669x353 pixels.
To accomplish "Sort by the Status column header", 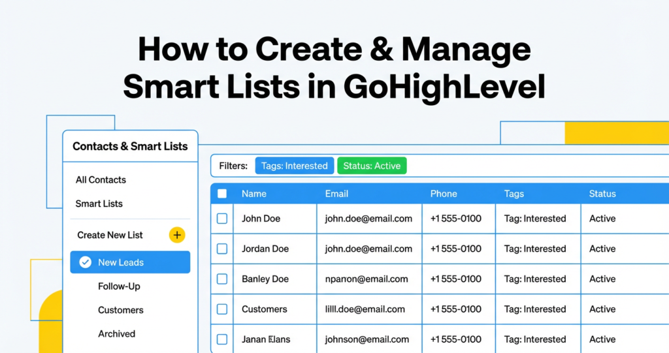I will 602,194.
